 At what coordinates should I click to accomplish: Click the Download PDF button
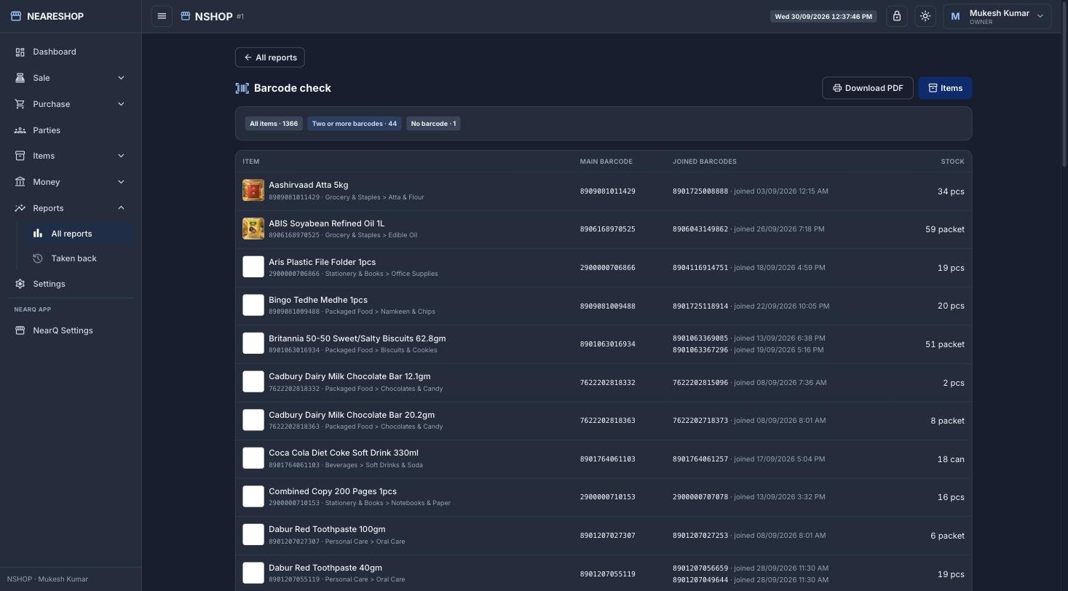(868, 88)
